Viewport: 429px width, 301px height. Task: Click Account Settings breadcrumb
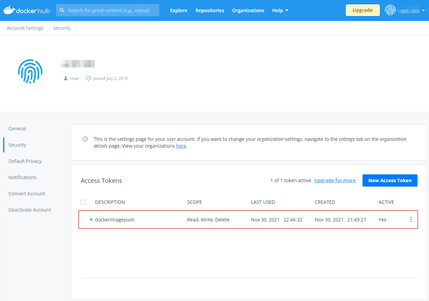point(25,28)
